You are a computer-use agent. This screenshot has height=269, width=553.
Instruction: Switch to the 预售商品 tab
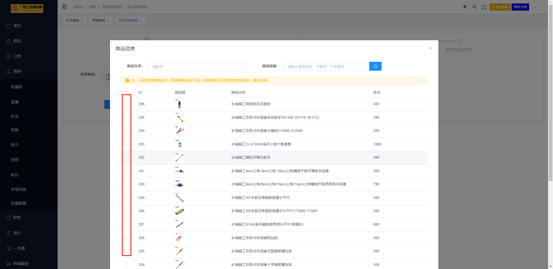click(99, 20)
